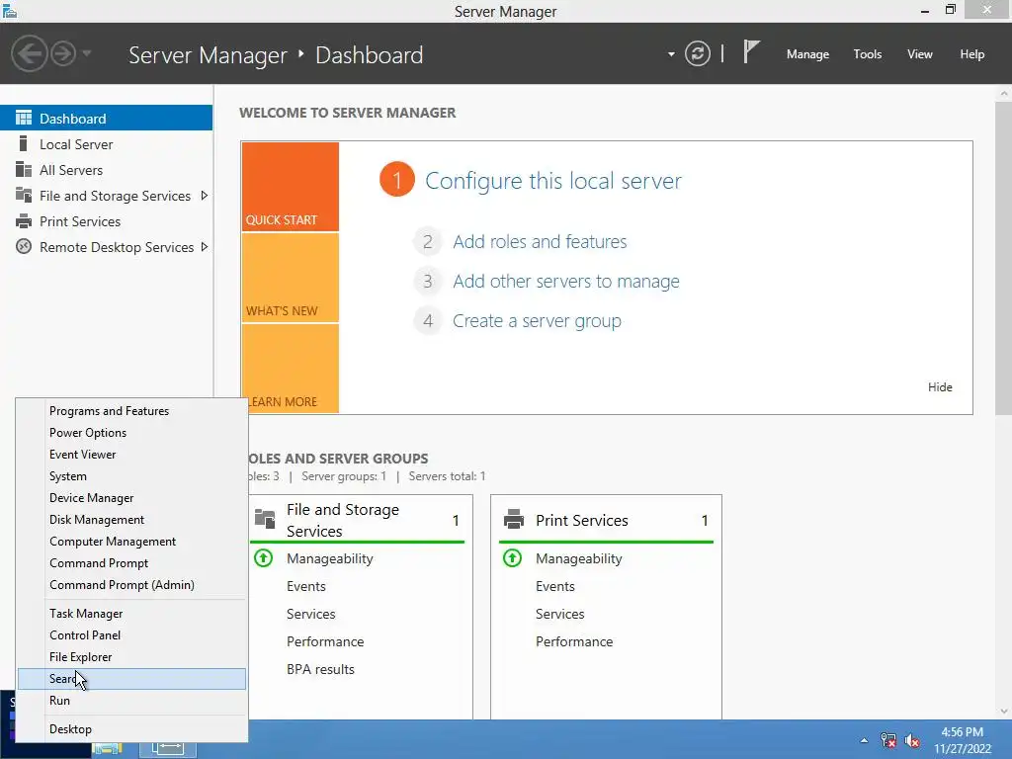
Task: Open Performance in File and Storage Services tile
Action: tap(325, 641)
